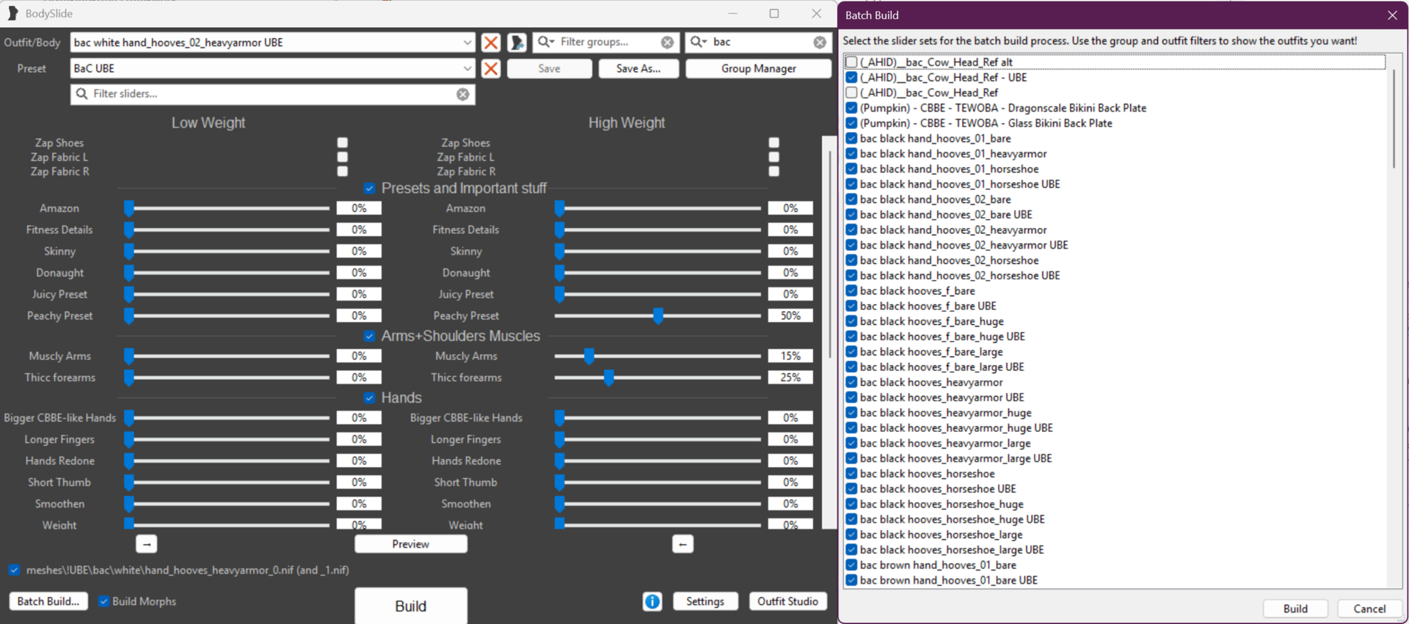This screenshot has height=624, width=1409.
Task: Uncheck bac brown hand_hooves_01_bare UBE
Action: point(851,580)
